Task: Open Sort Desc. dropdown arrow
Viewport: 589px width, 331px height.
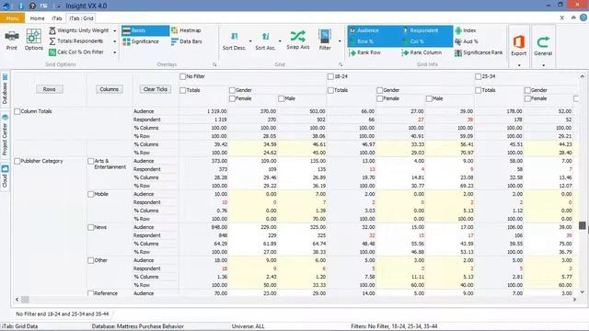Action: pos(250,40)
